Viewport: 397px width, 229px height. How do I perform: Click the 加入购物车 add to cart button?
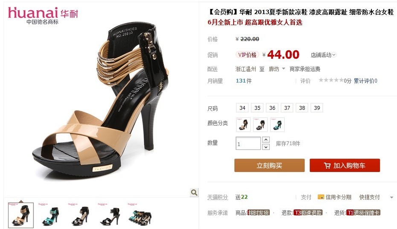pos(345,165)
